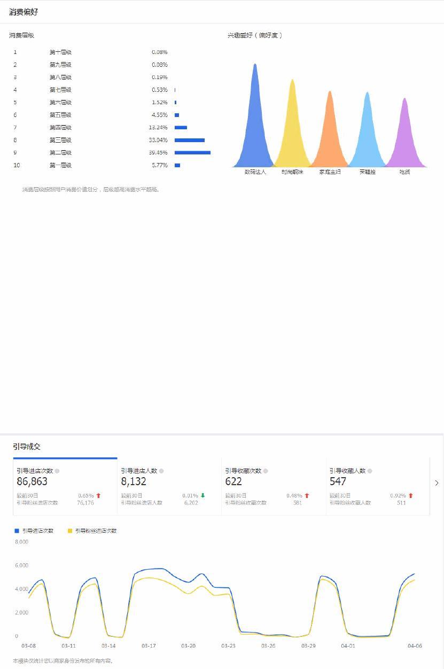Screen dimensions: 444x669
Task: Click the 吃货 axis label
Action: click(x=404, y=172)
